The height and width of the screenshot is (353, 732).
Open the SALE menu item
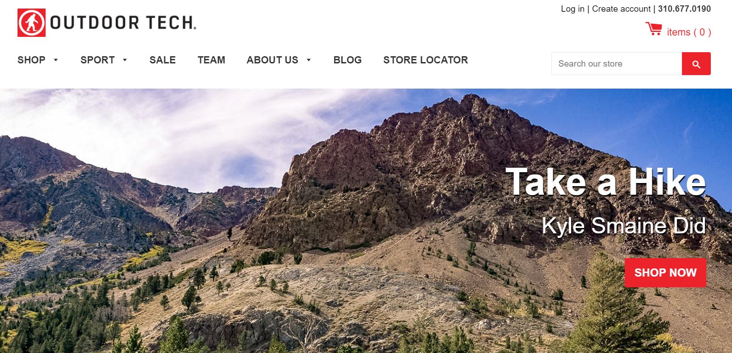pyautogui.click(x=163, y=60)
